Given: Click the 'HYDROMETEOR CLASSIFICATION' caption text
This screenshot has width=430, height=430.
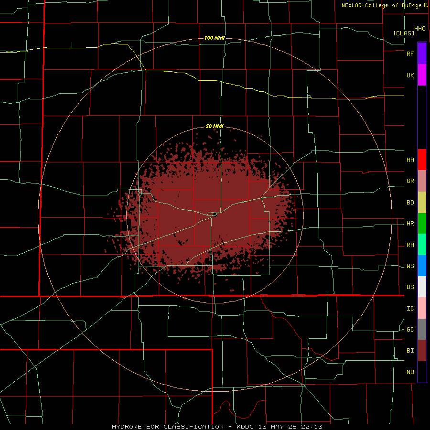Looking at the screenshot, I should pos(168,427).
